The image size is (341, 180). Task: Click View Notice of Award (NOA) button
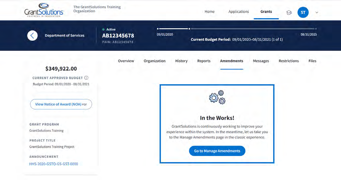tap(61, 104)
